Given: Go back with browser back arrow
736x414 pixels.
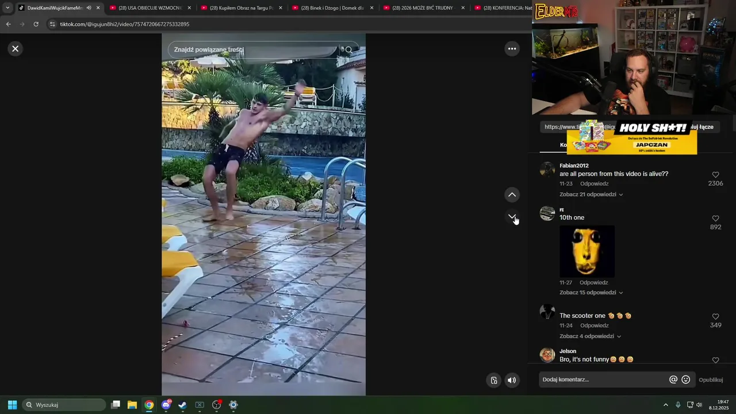Looking at the screenshot, I should point(8,24).
